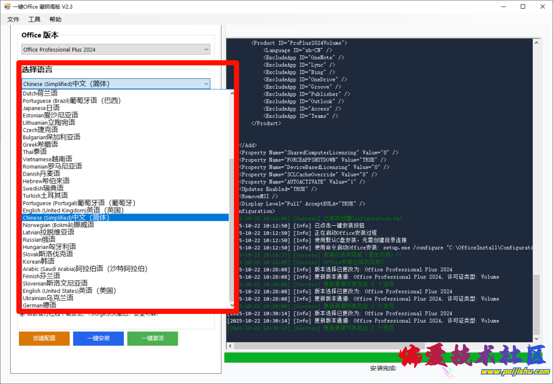Click the log panel's vertical scroll-down arrow
Viewport: 553px width, 384px height.
pos(536,339)
